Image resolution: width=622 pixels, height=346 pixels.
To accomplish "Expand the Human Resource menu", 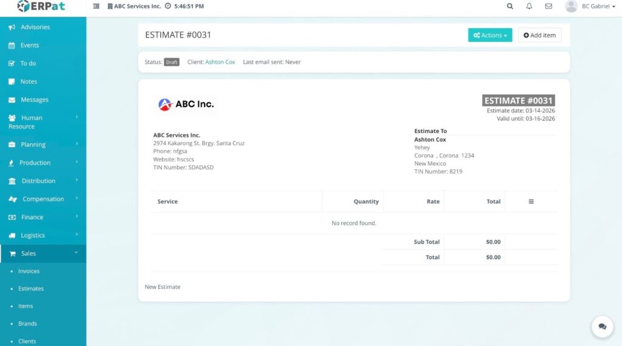I will pos(43,122).
